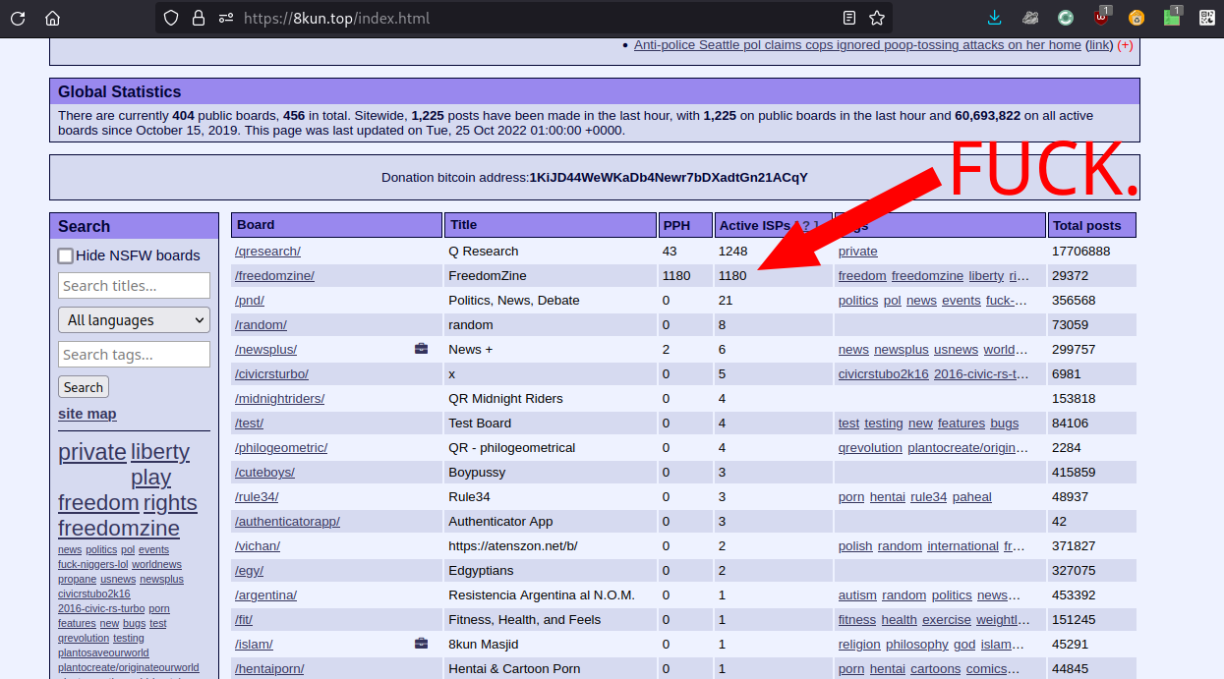Open the /vichan/ board link
This screenshot has width=1224, height=679.
point(258,546)
